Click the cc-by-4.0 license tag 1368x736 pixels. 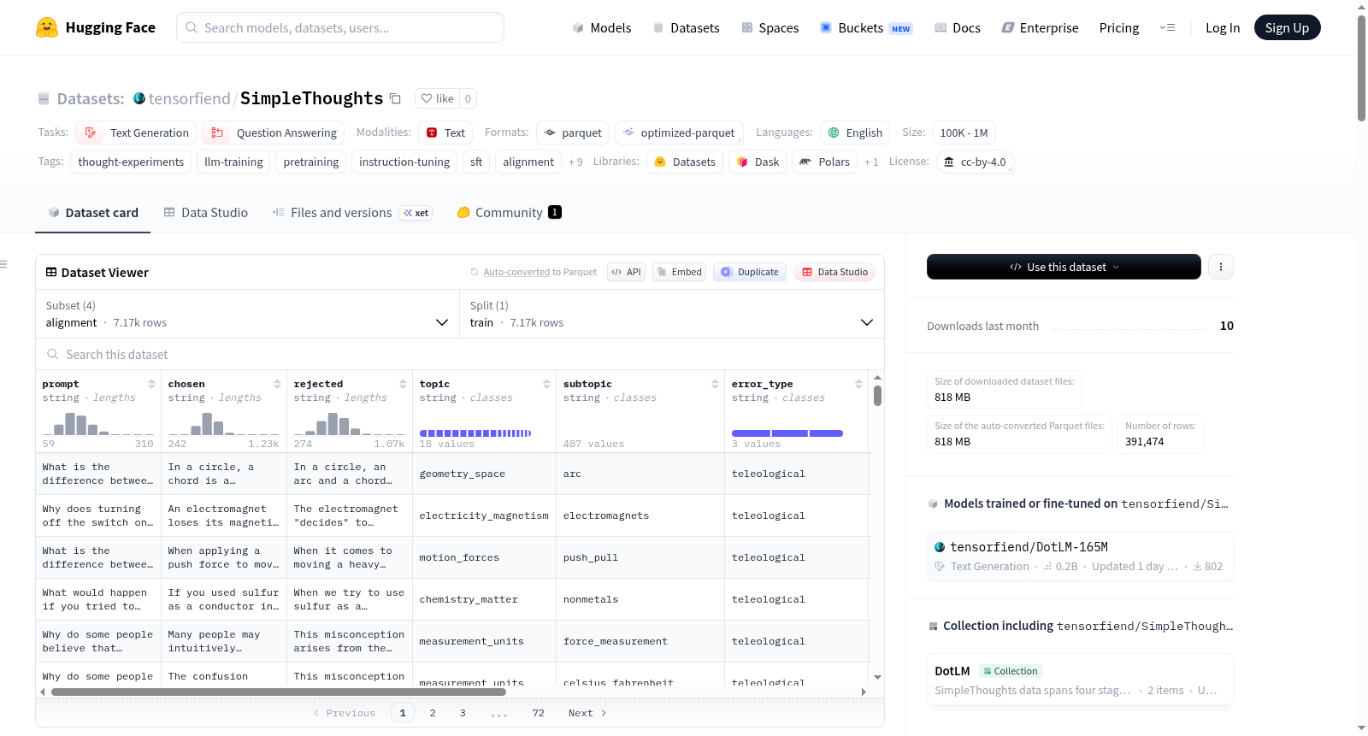[x=975, y=162]
